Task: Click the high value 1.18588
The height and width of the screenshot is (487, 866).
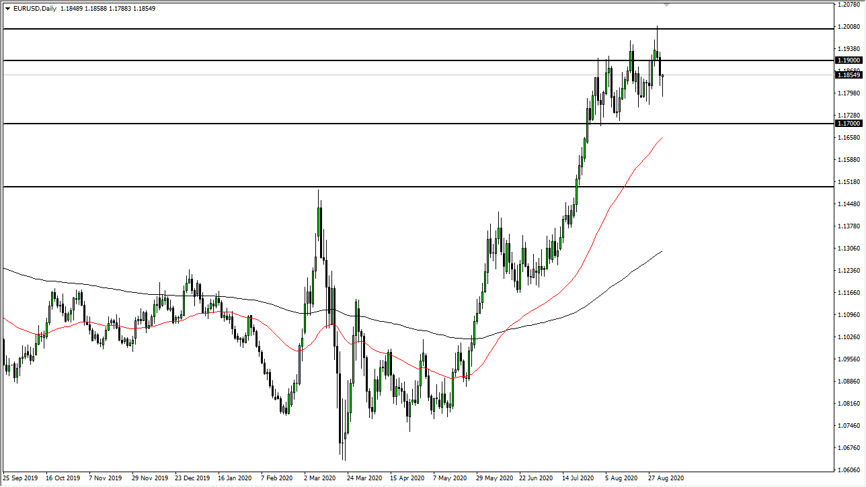Action: click(96, 9)
